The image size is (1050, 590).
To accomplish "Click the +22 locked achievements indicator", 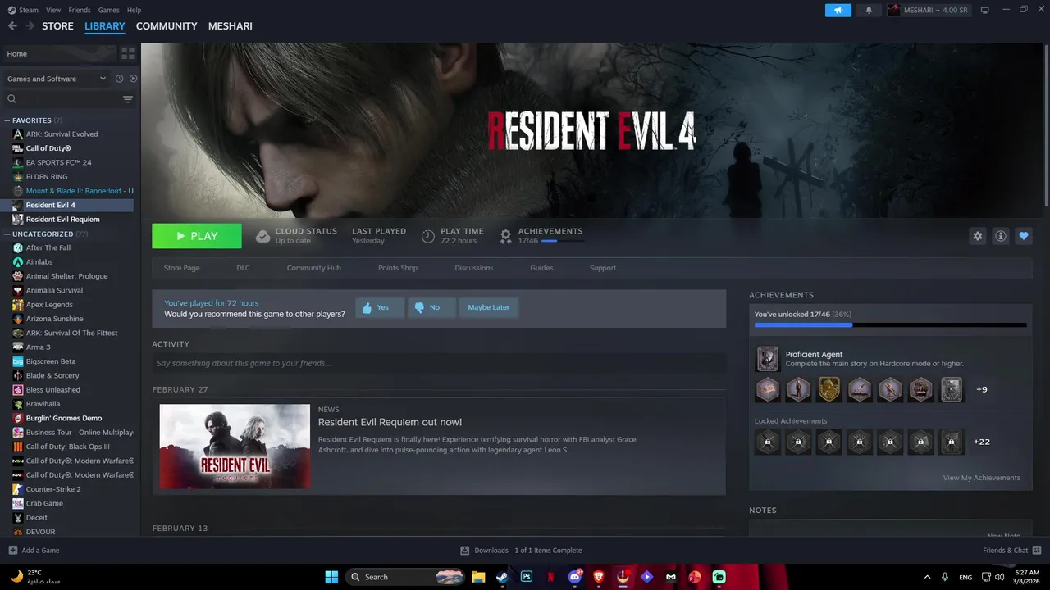I will click(x=981, y=442).
